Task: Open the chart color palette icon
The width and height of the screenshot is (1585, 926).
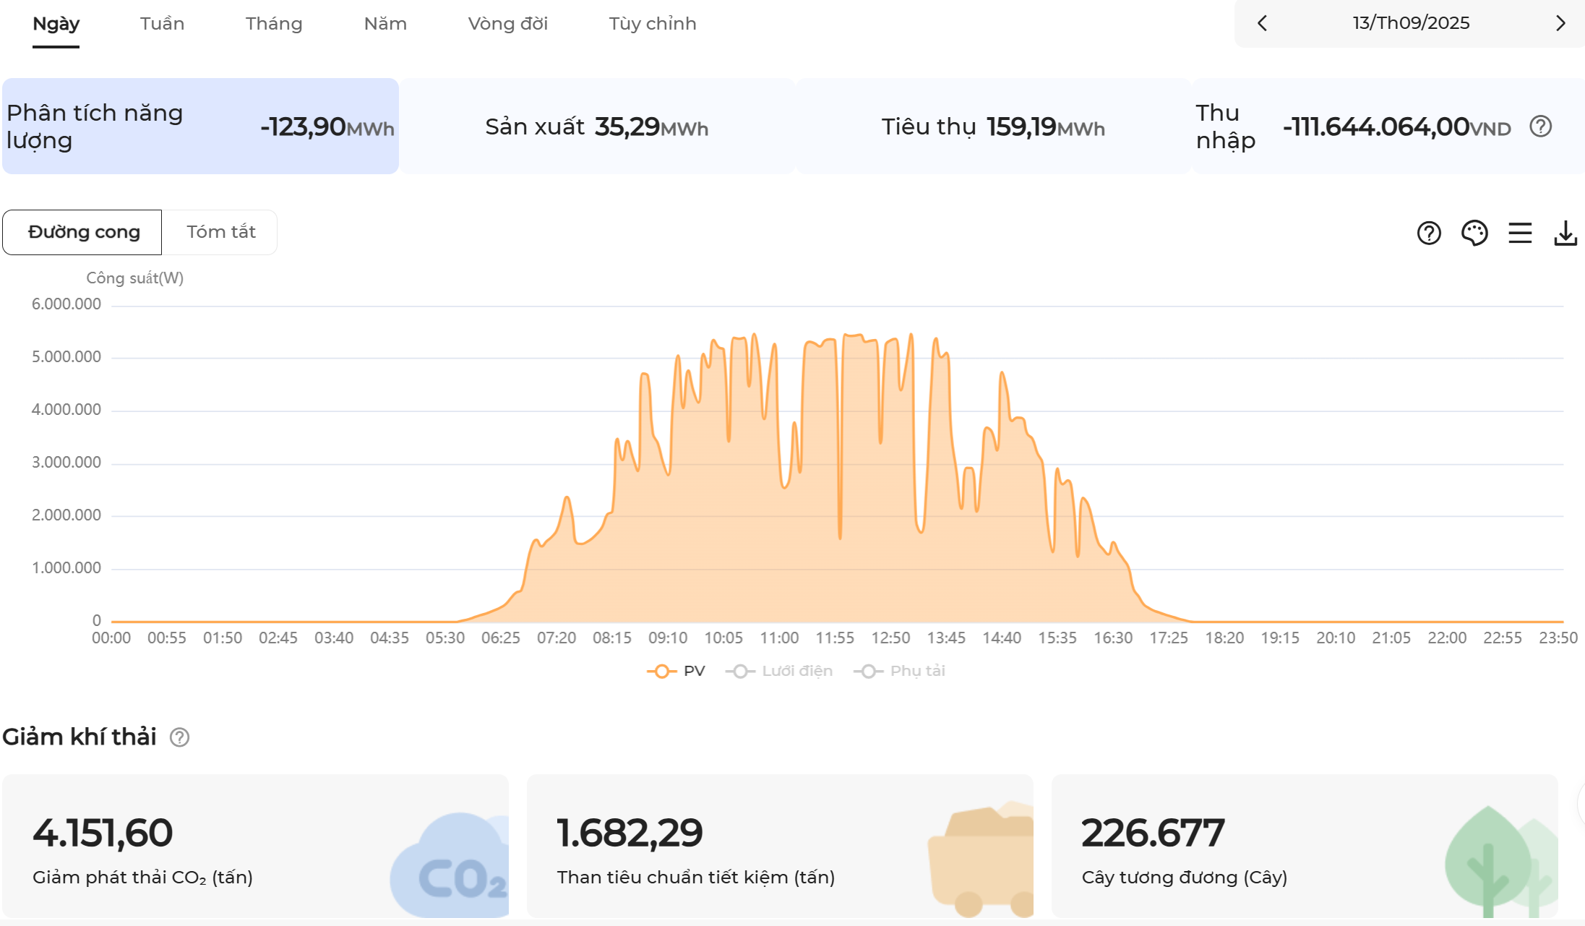Action: click(1474, 233)
